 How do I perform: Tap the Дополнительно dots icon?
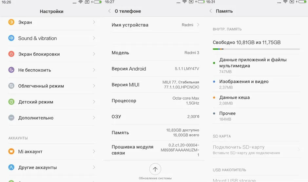click(11, 118)
